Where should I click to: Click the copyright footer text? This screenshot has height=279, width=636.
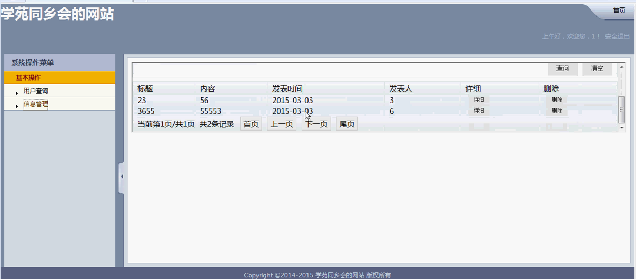tap(317, 275)
